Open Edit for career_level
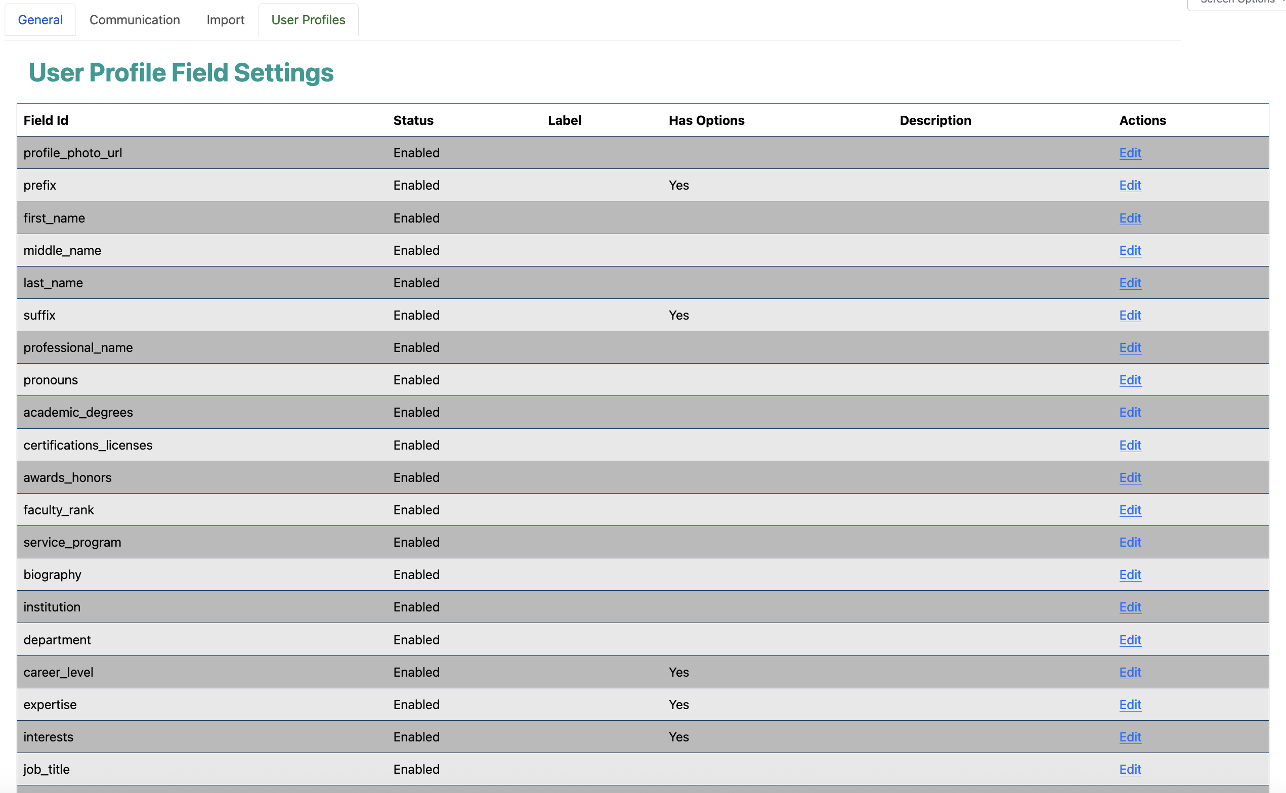1286x793 pixels. [x=1130, y=672]
